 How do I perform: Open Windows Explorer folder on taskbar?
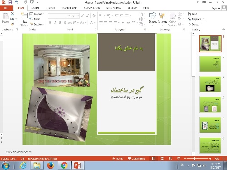coord(37,165)
